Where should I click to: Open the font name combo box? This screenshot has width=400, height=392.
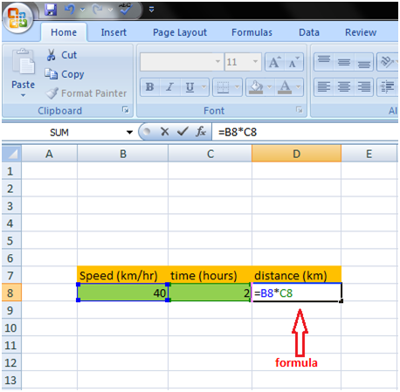click(x=182, y=62)
